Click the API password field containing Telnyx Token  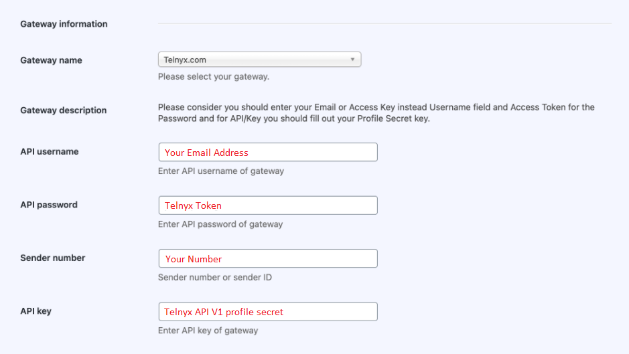tap(268, 205)
